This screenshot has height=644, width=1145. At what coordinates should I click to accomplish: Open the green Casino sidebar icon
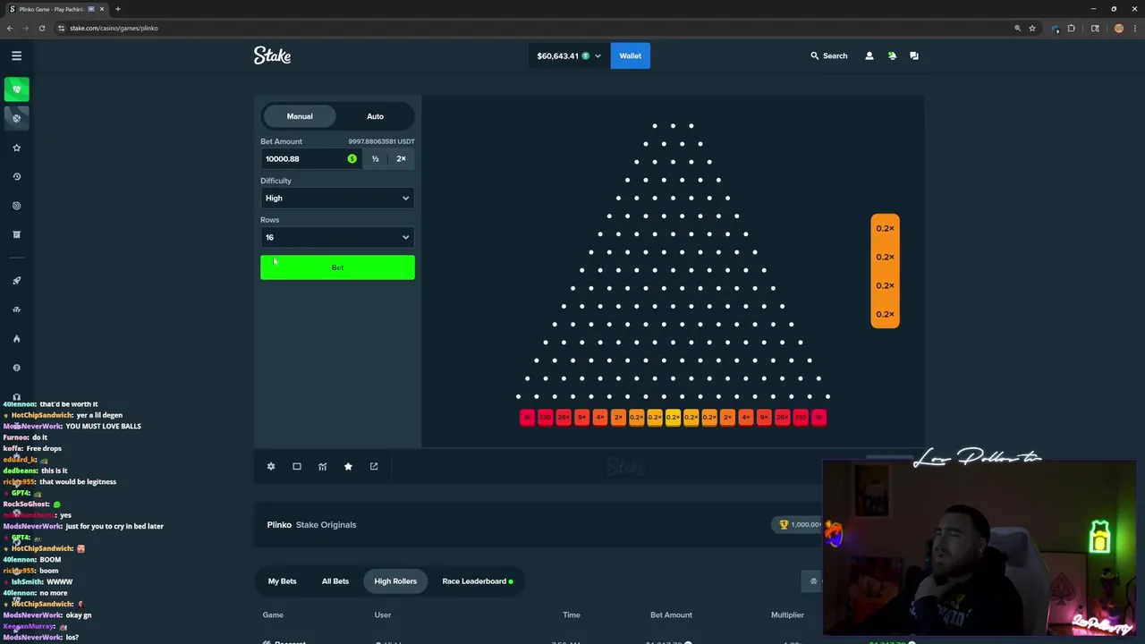coord(16,89)
